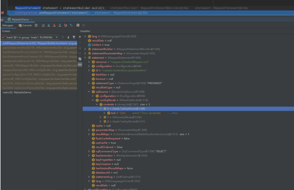Expand the sqlCommandType variable node

[89, 151]
